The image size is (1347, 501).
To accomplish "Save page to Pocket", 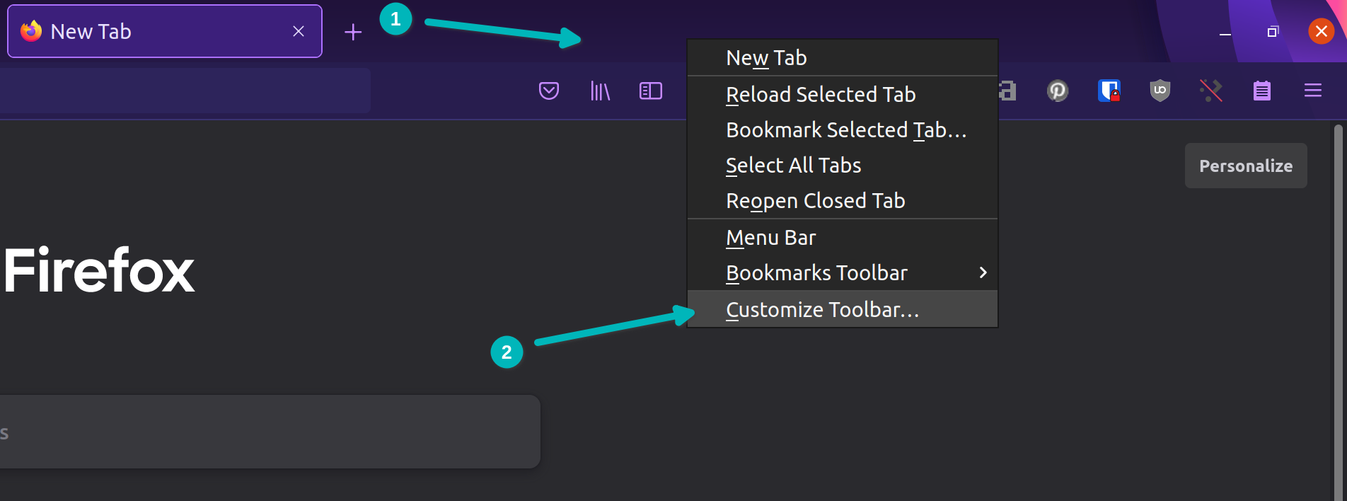I will [548, 91].
